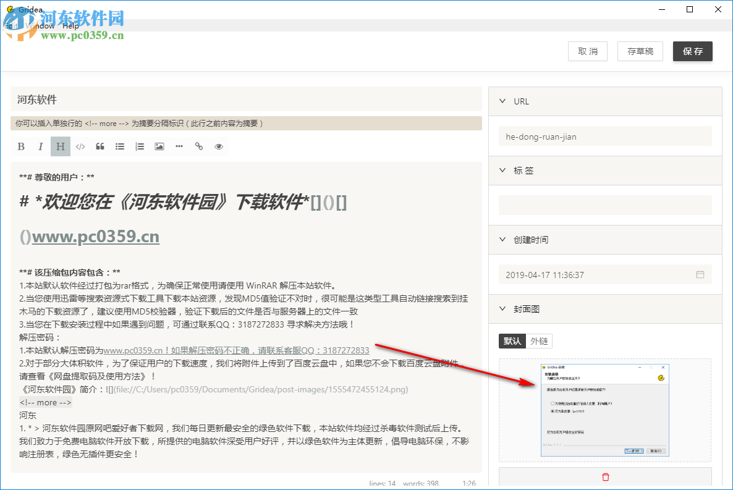Collapse the 封面图 section
Screen dimensions: 733x490
click(502, 308)
